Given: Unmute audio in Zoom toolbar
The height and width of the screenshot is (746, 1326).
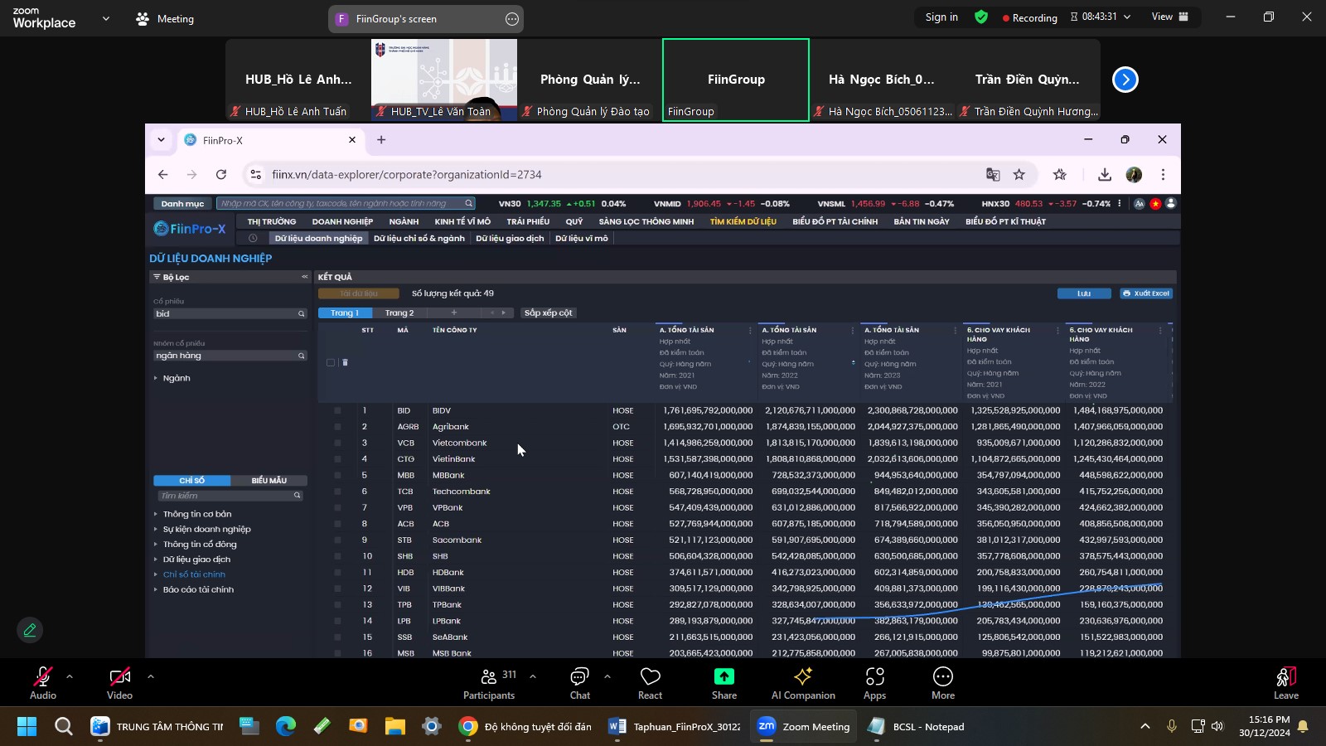Looking at the screenshot, I should pos(43,683).
